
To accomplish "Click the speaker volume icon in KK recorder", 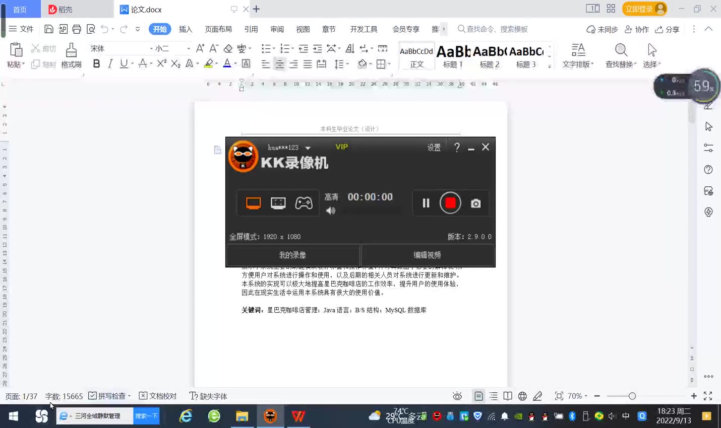I will pyautogui.click(x=331, y=210).
